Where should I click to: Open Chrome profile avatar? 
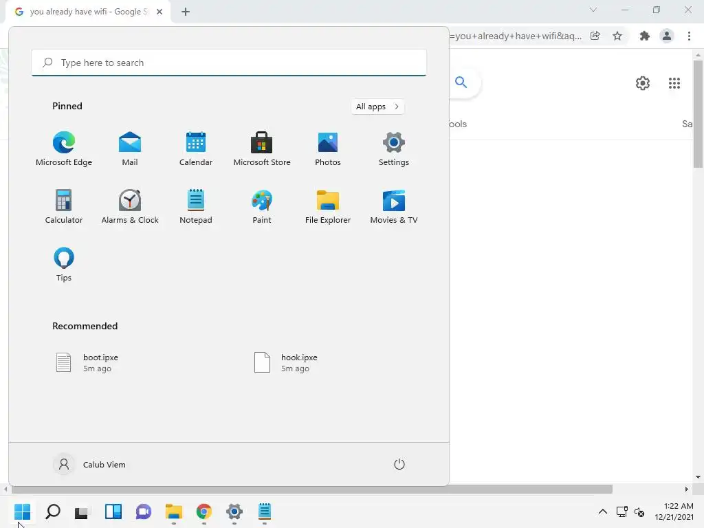point(667,36)
